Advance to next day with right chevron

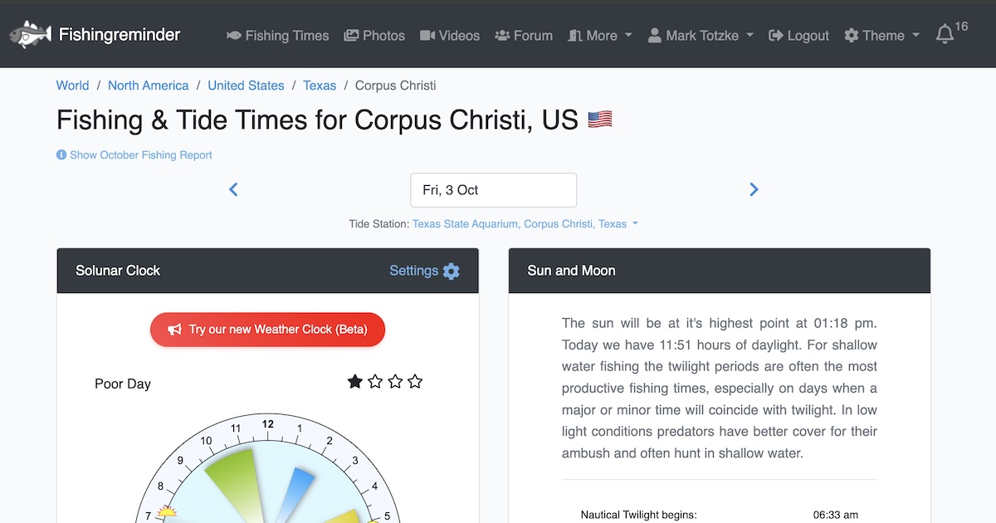pos(754,190)
